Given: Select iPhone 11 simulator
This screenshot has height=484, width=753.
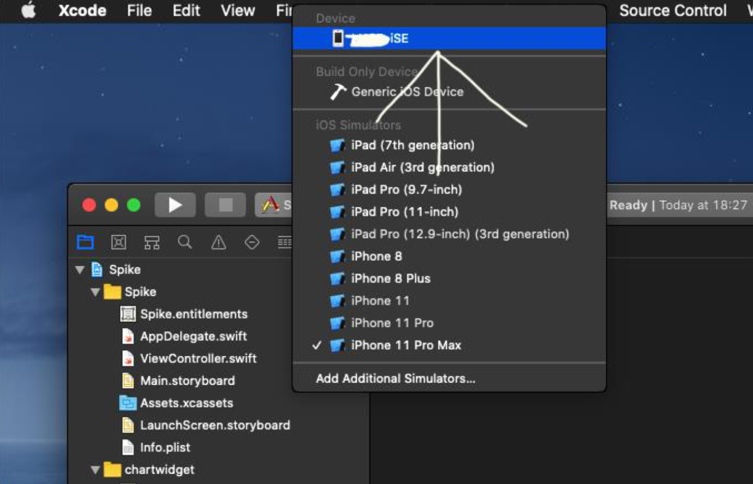Looking at the screenshot, I should click(449, 301).
